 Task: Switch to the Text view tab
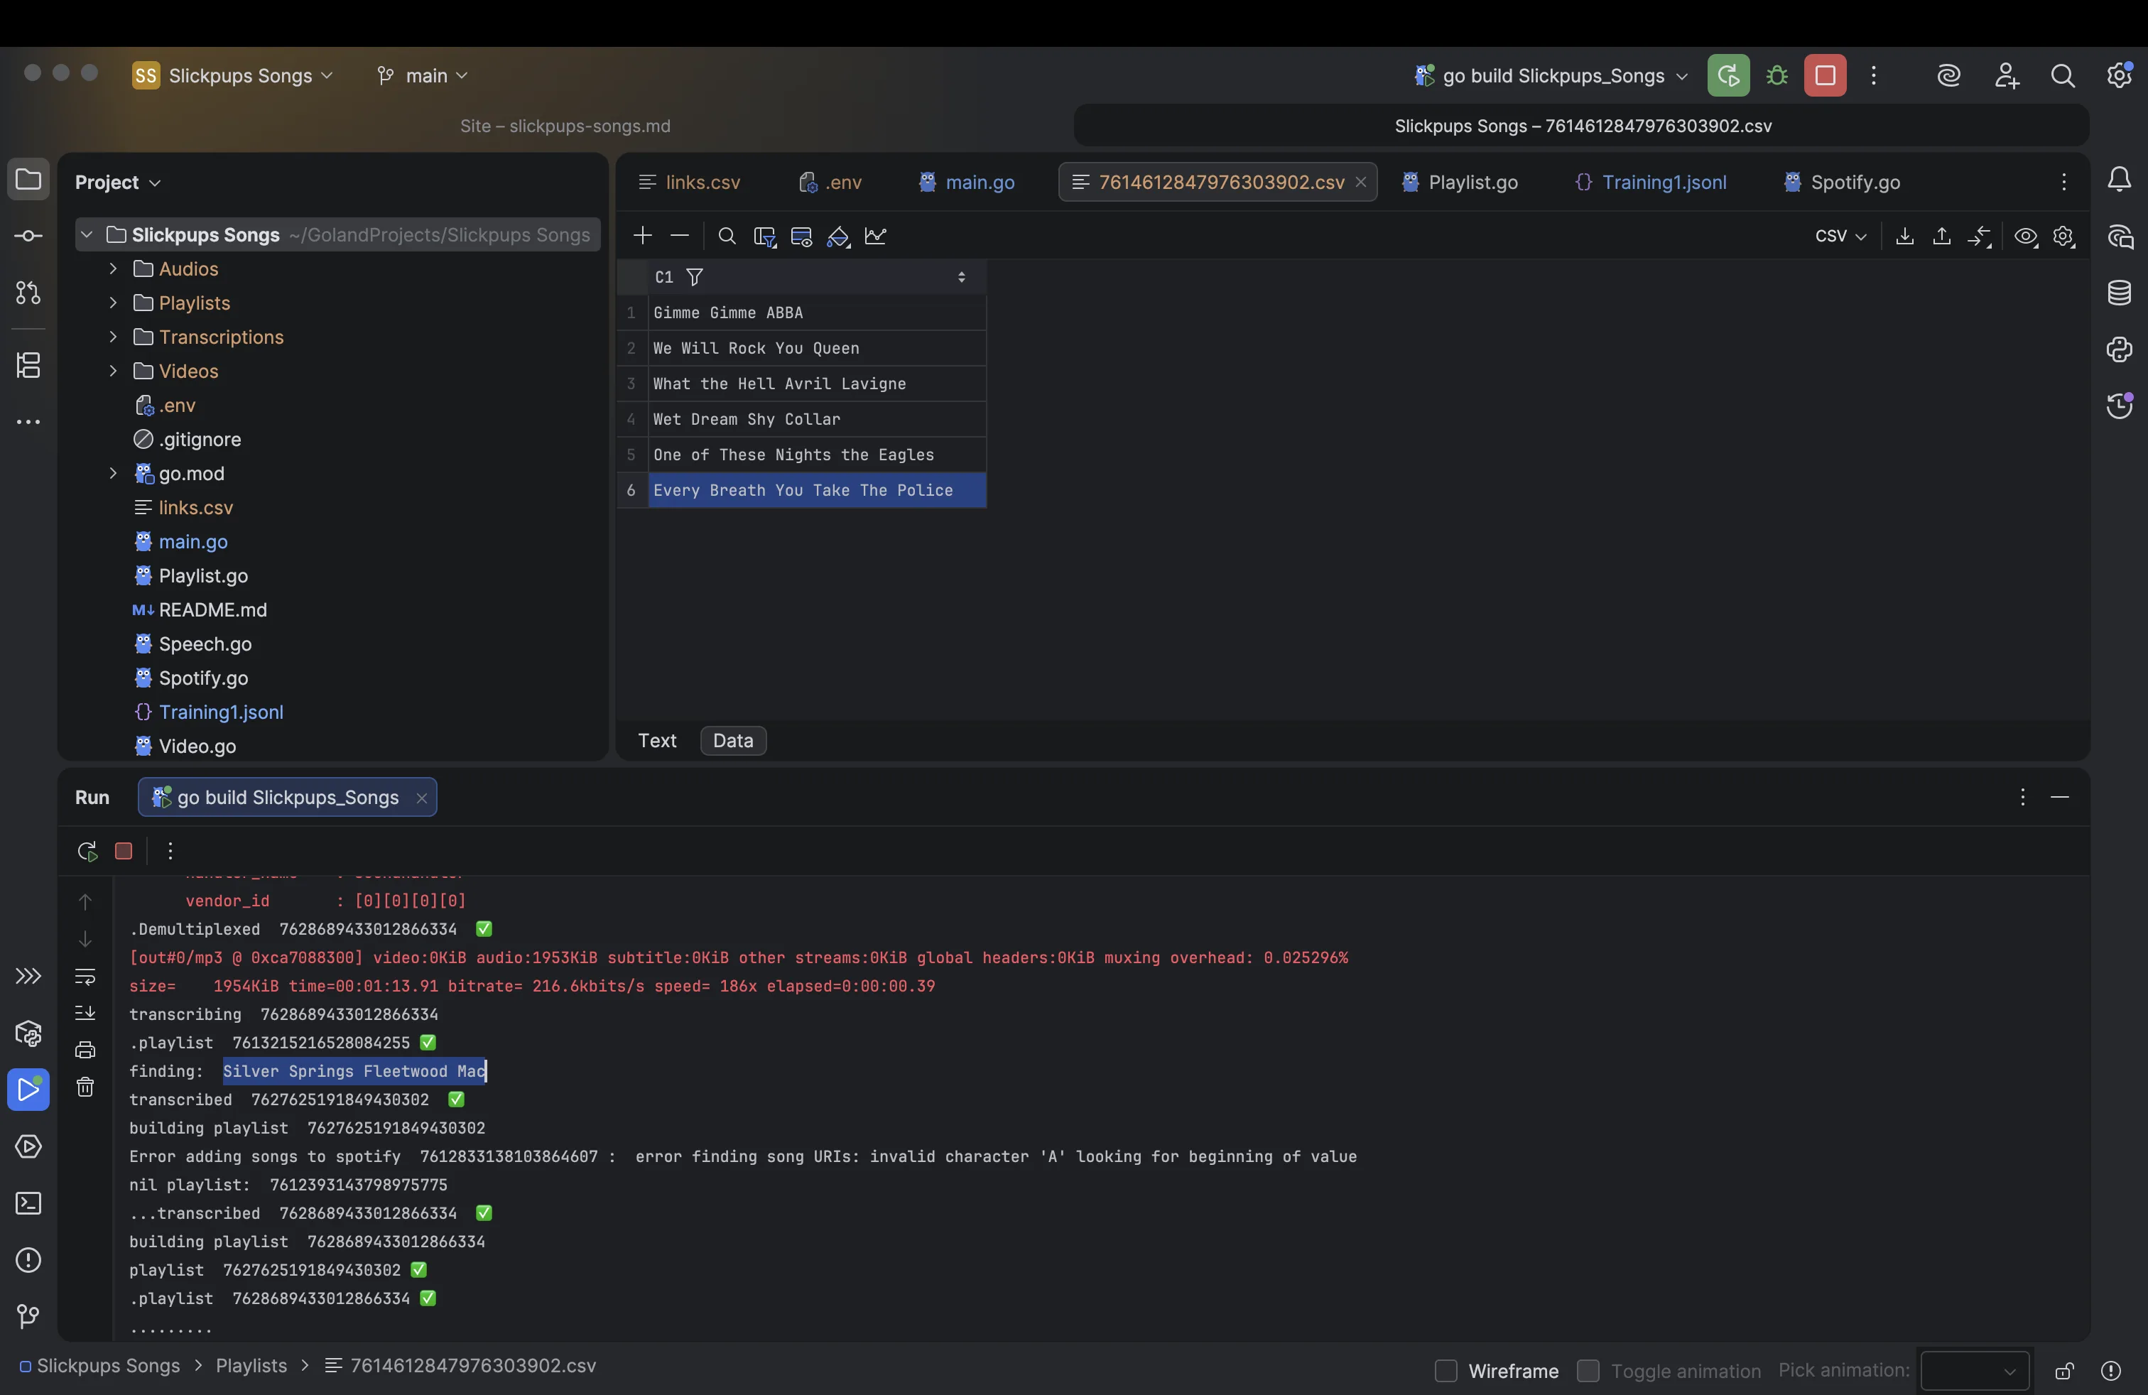[656, 741]
